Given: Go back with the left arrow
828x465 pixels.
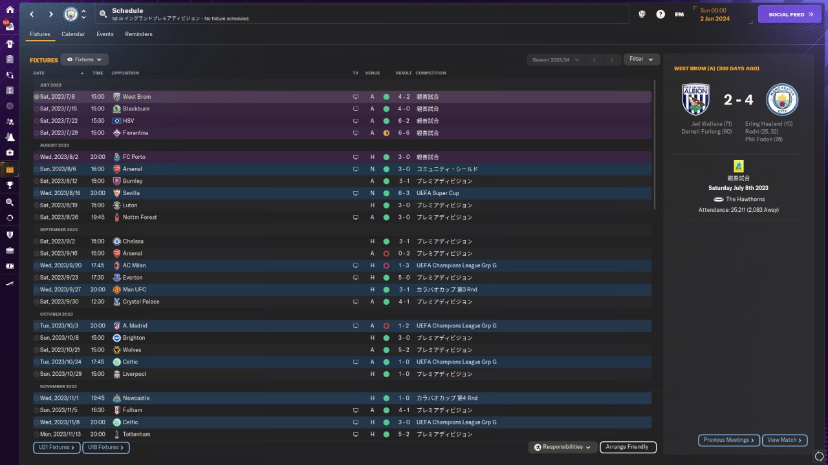Looking at the screenshot, I should 31,14.
